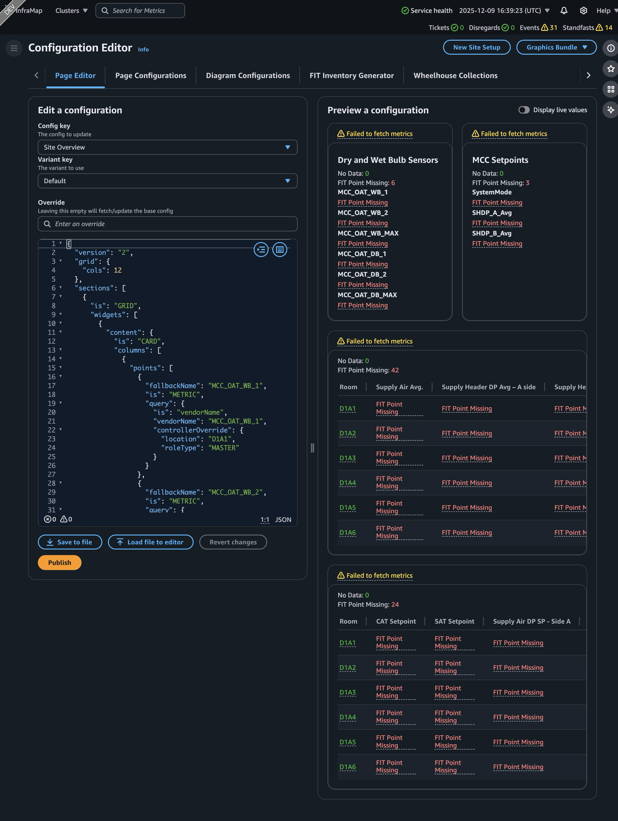The image size is (618, 821).
Task: Click the star favorites side icon
Action: (x=611, y=69)
